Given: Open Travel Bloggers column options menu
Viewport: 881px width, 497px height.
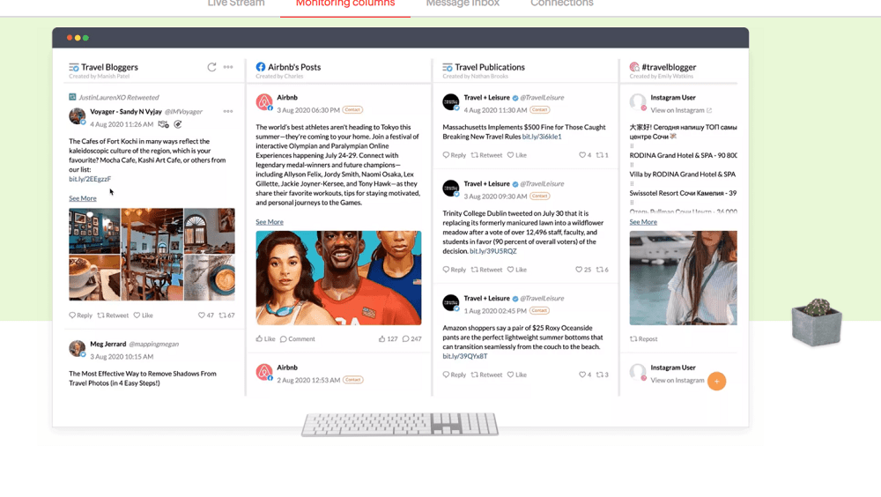Looking at the screenshot, I should [228, 67].
